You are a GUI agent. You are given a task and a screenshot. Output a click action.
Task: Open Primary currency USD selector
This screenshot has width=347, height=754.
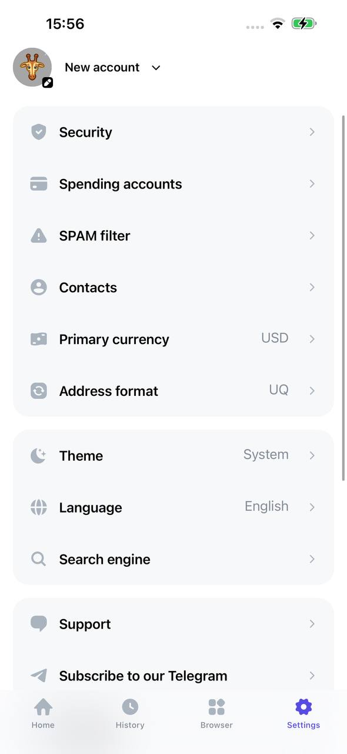275,338
